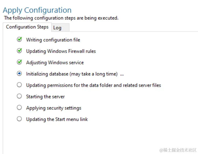This screenshot has width=198, height=154.
Task: Click the Apply Configuration heading
Action: click(37, 10)
